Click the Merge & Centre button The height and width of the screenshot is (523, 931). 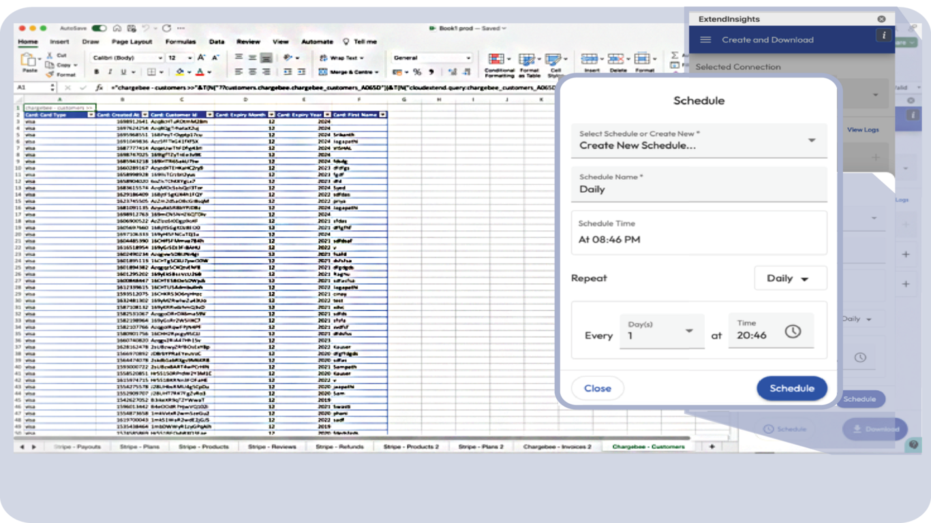(x=348, y=72)
